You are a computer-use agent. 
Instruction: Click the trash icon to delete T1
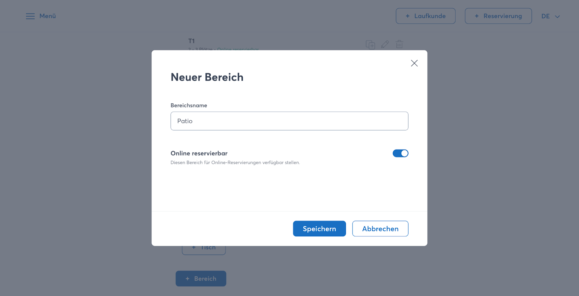point(400,44)
